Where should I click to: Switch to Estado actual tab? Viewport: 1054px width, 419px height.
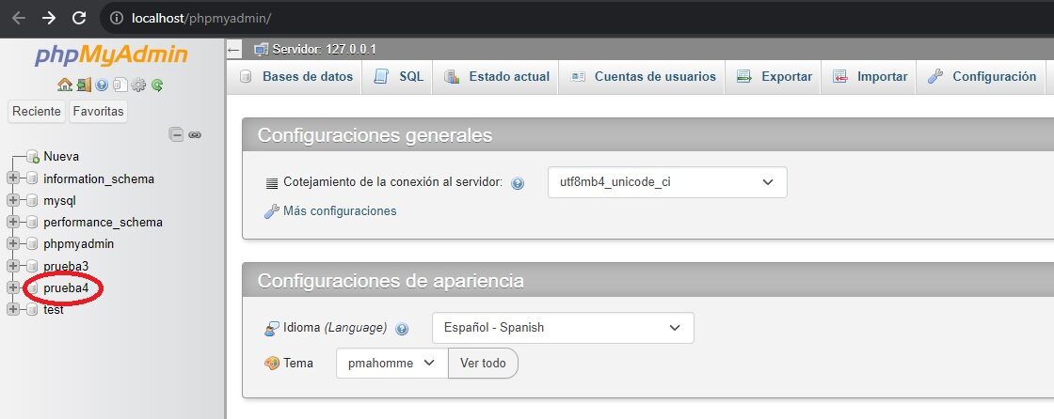(496, 76)
